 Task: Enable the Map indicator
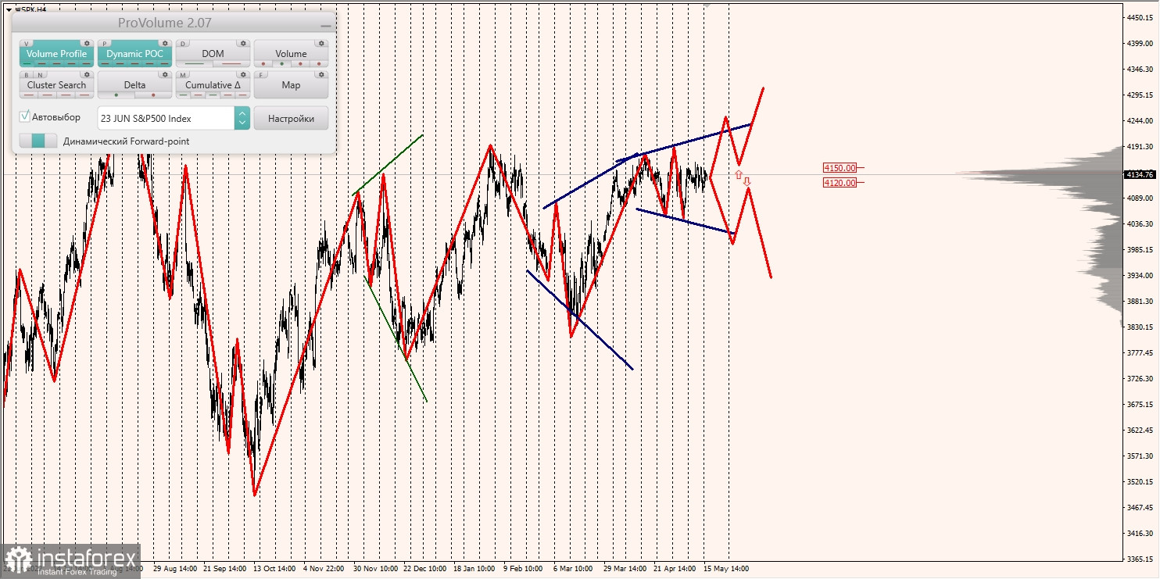pos(291,85)
